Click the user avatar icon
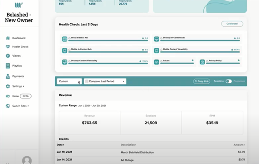Screen dimensions: 259x164 [x=27, y=160]
